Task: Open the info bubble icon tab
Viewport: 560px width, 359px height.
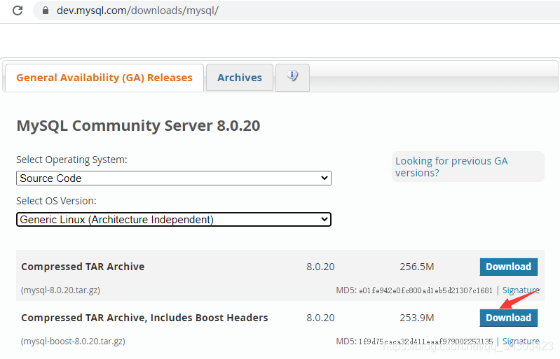Action: click(292, 78)
